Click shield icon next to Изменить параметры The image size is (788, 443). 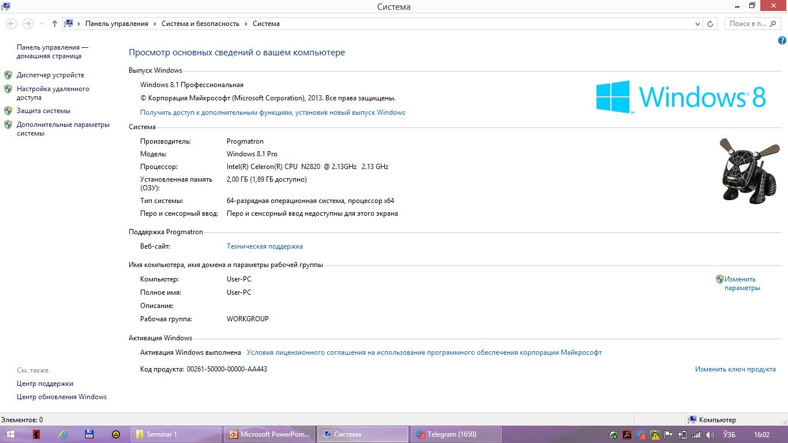[720, 279]
